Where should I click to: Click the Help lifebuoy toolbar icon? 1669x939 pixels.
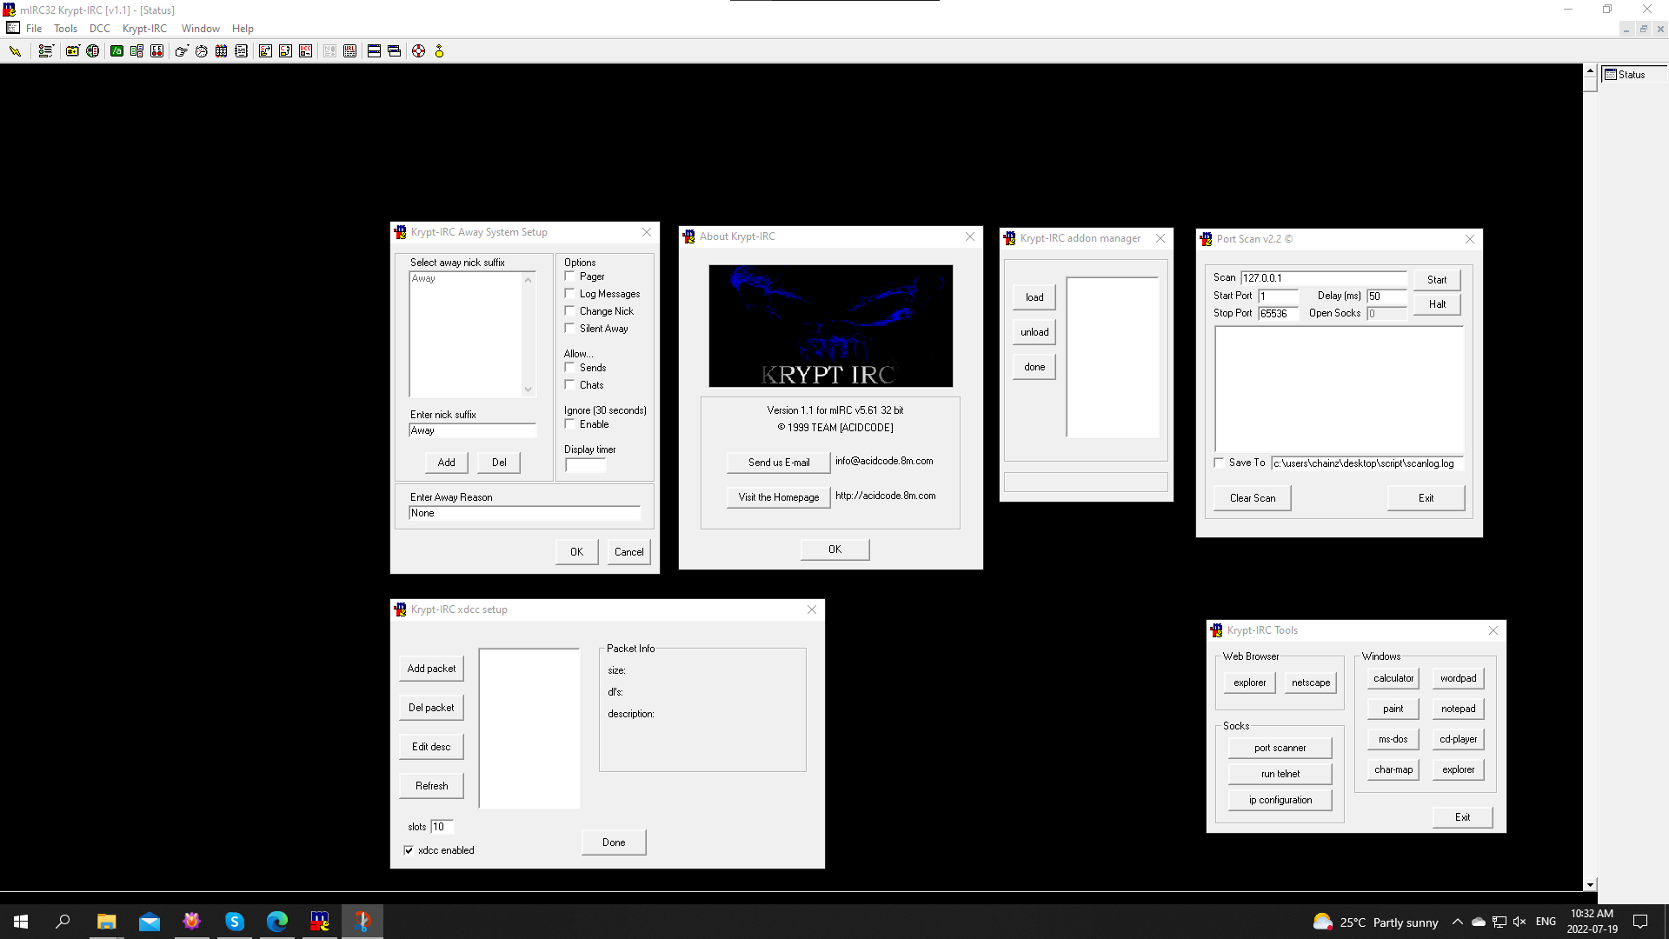[x=418, y=51]
